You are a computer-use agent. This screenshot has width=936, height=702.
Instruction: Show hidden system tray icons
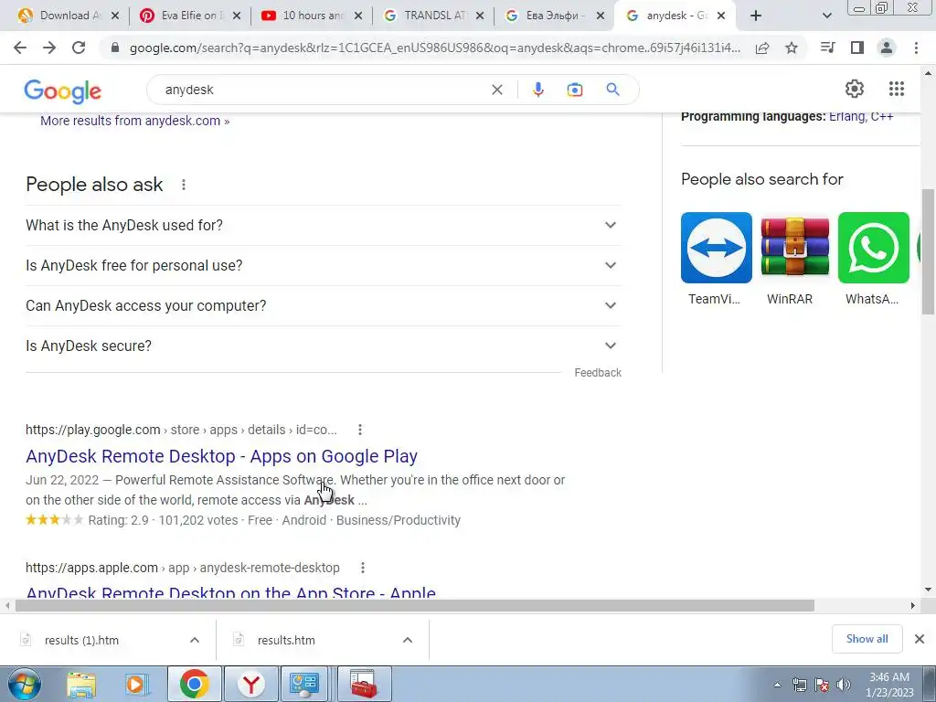(x=777, y=686)
